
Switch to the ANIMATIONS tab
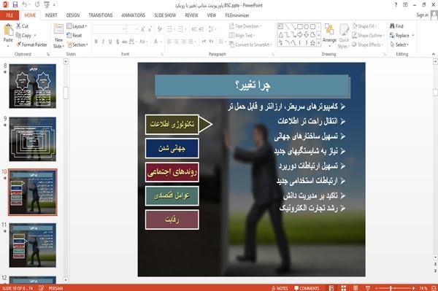(x=134, y=15)
